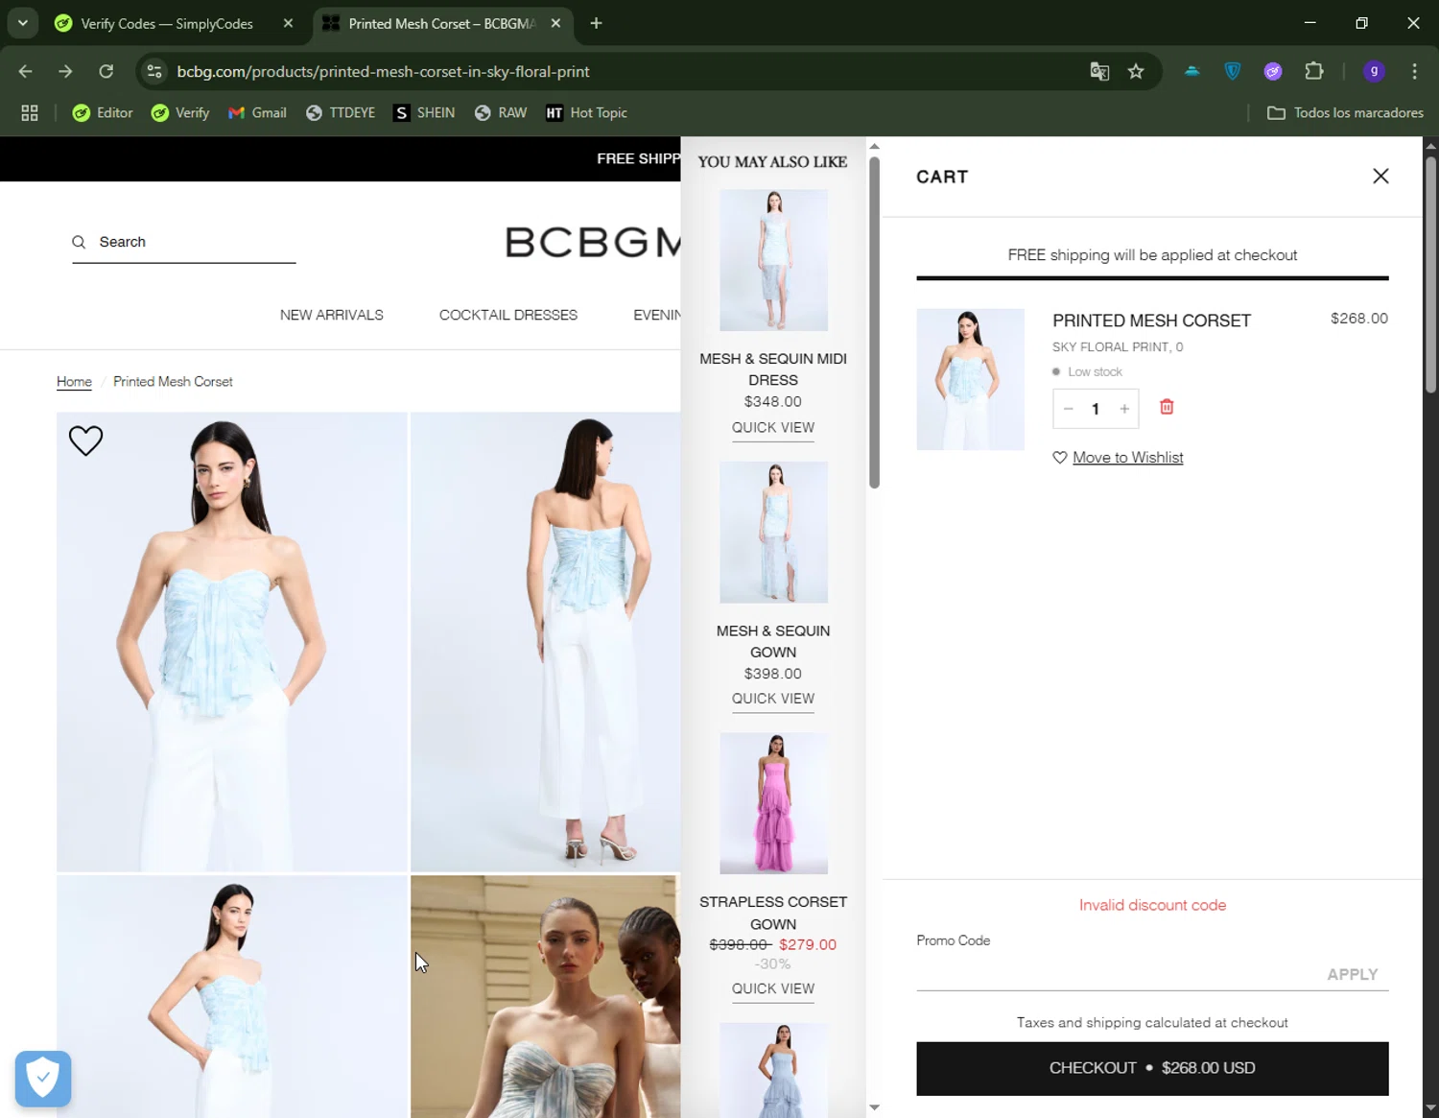The width and height of the screenshot is (1439, 1118).
Task: Open Mesh & Sequin Midi Dress thumbnail
Action: pos(773,260)
